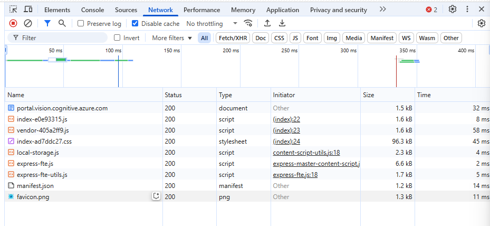Filter by Doc requests
490x226 pixels.
[261, 38]
